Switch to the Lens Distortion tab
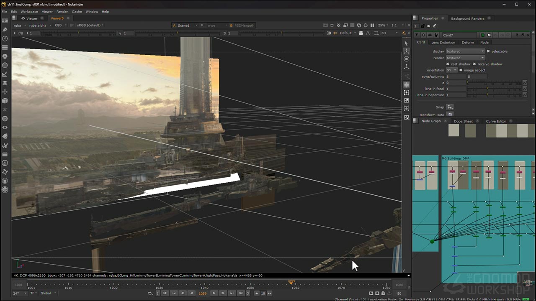 (x=443, y=42)
